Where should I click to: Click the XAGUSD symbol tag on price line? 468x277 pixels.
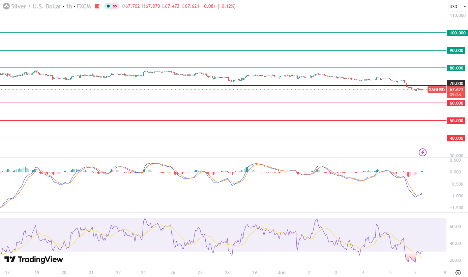437,89
